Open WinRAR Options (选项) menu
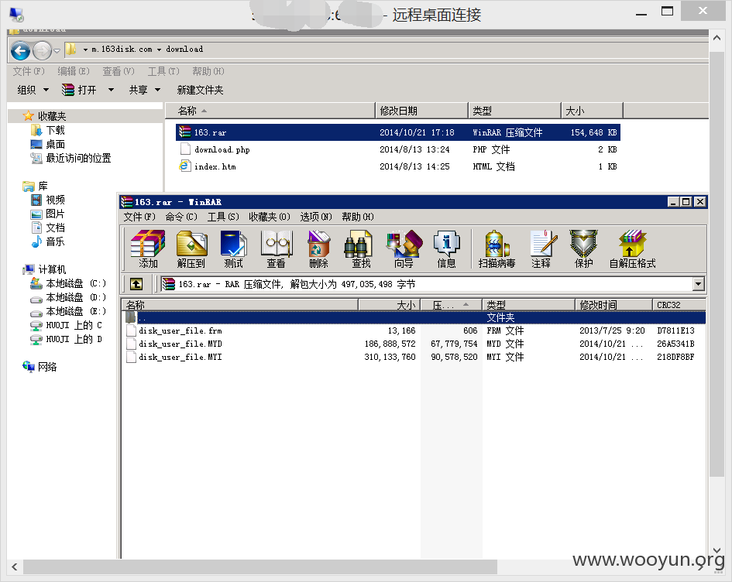This screenshot has width=732, height=582. [x=315, y=217]
